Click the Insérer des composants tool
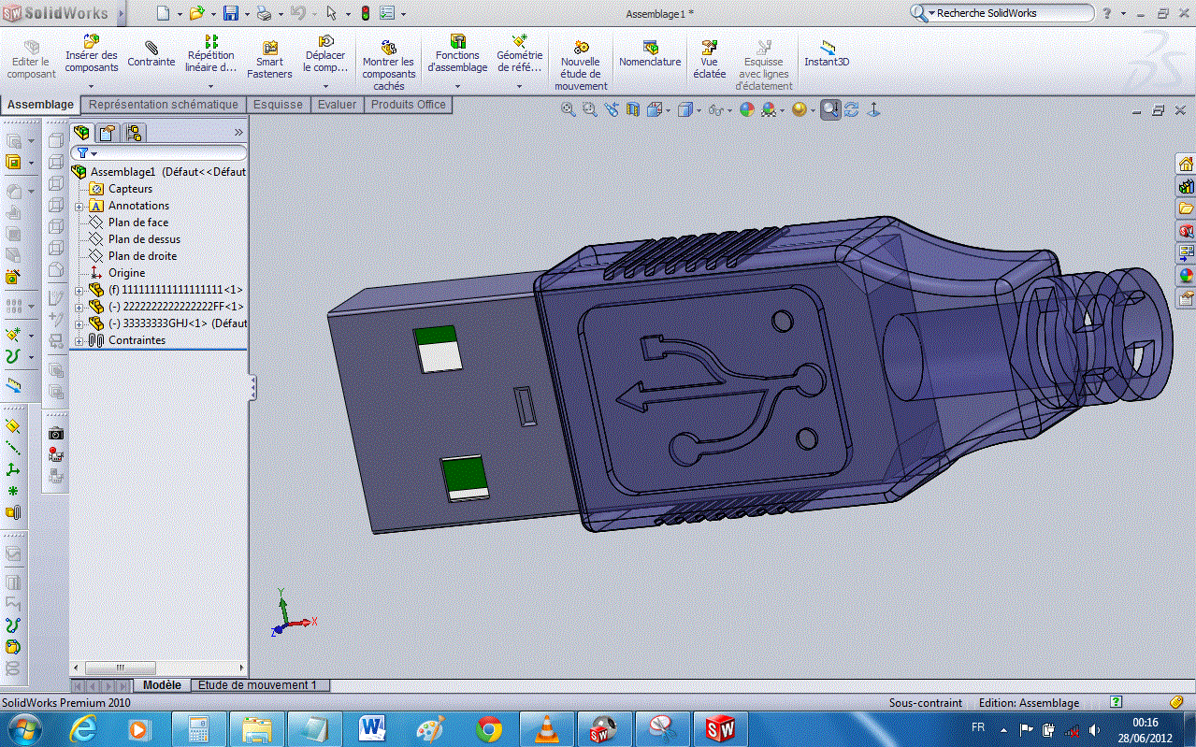Viewport: 1196px width, 747px height. click(92, 54)
